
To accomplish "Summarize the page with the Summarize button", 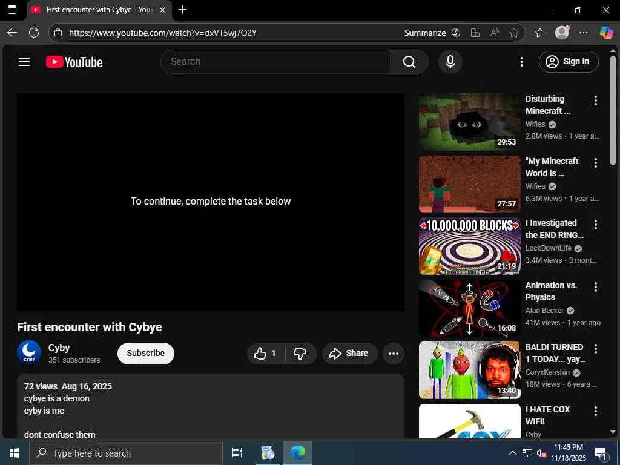I will click(x=432, y=33).
